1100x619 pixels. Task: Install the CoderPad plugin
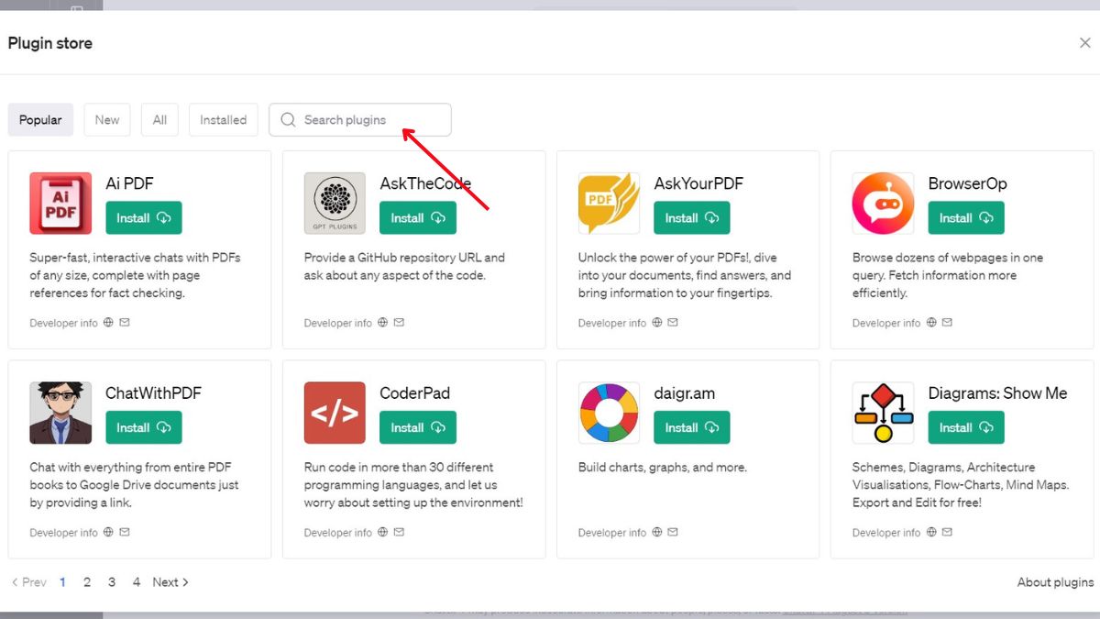tap(418, 427)
